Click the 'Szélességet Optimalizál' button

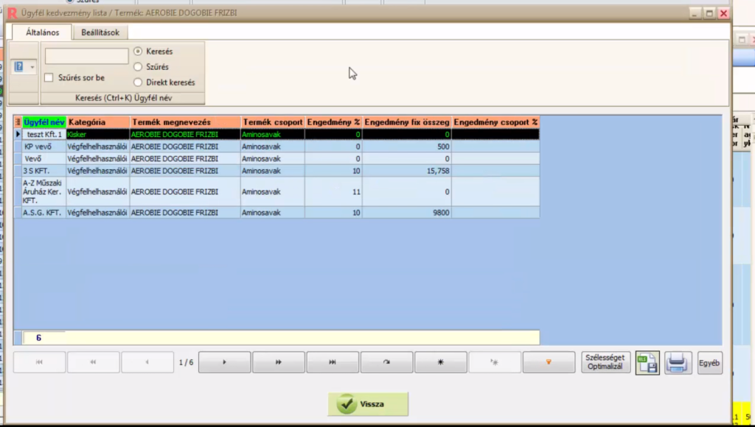tap(605, 362)
